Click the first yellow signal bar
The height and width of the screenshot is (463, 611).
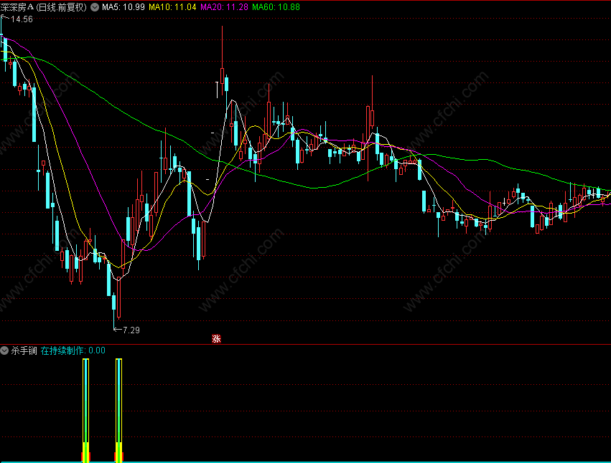pyautogui.click(x=85, y=410)
